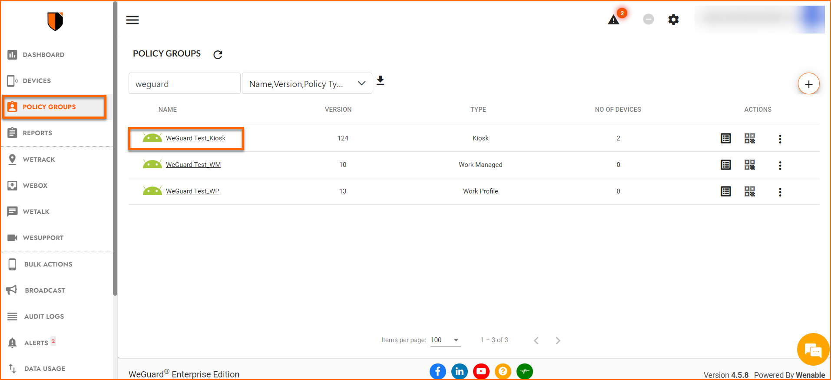Open more actions for WeGuard Test_WP
Screen dimensions: 831x380
tap(780, 192)
